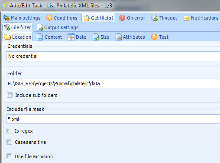
Task: Open the Notifications tab
Action: (201, 18)
